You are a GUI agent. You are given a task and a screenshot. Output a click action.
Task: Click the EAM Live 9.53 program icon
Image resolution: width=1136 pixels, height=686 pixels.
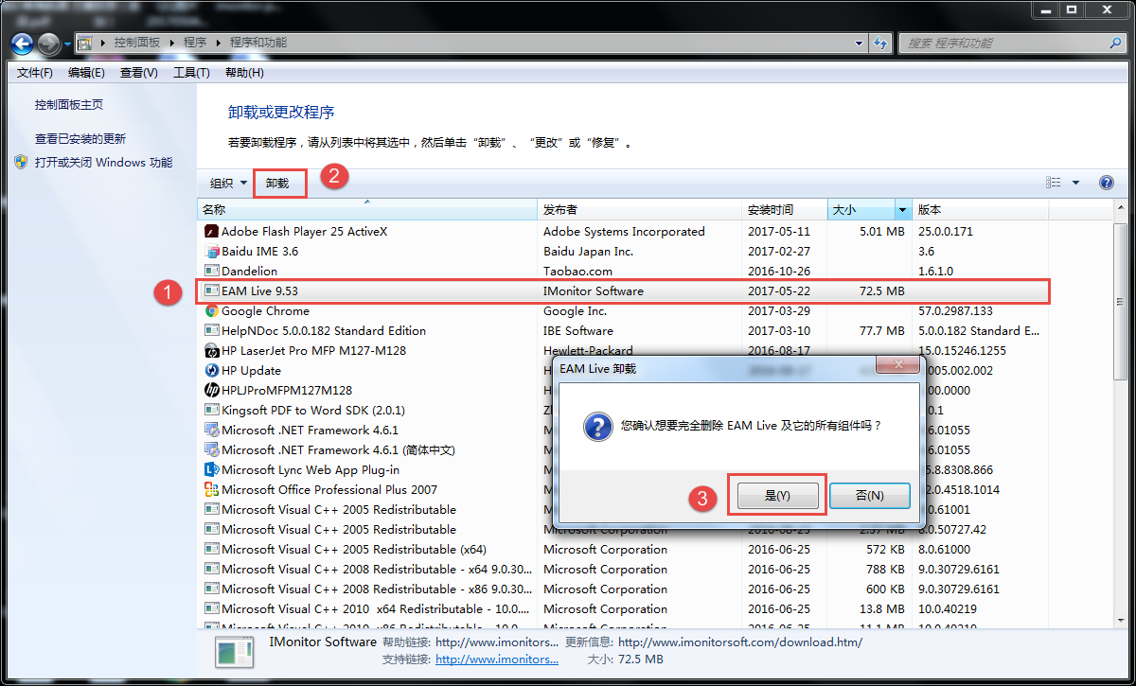[x=212, y=290]
